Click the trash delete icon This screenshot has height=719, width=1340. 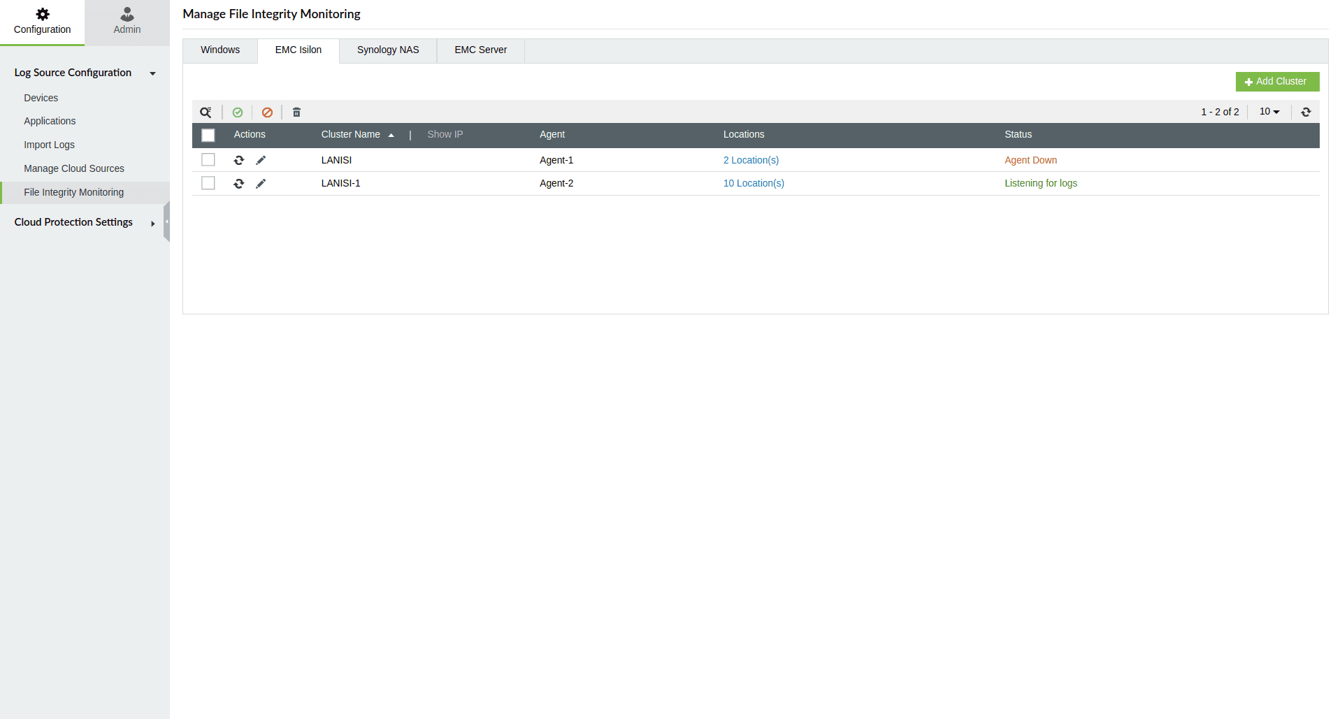point(296,112)
